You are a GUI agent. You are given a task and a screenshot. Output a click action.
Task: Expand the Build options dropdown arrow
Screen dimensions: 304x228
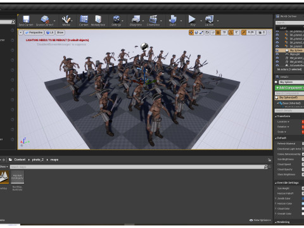[181, 21]
